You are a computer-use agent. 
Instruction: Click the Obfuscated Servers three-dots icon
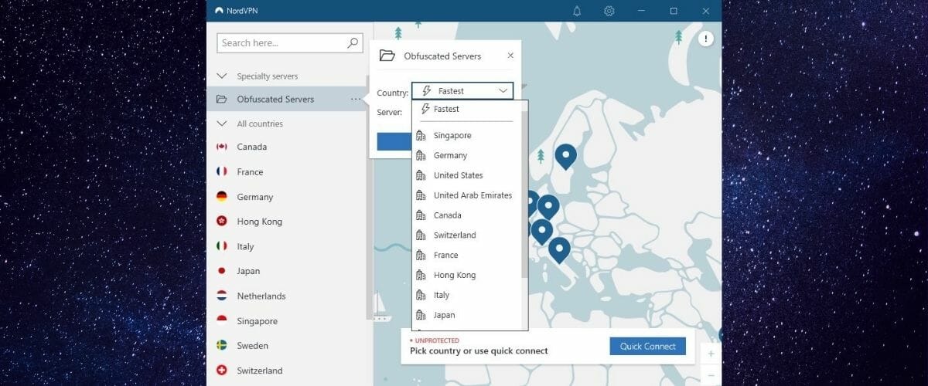[x=355, y=99]
